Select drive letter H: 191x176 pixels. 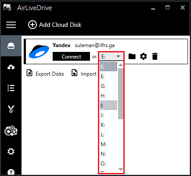click(108, 95)
